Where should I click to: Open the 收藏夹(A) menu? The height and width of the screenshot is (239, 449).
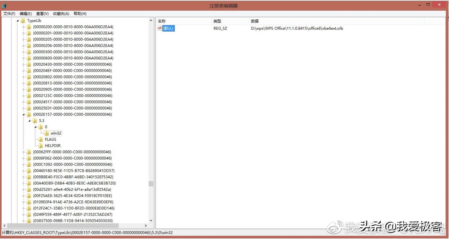(61, 14)
